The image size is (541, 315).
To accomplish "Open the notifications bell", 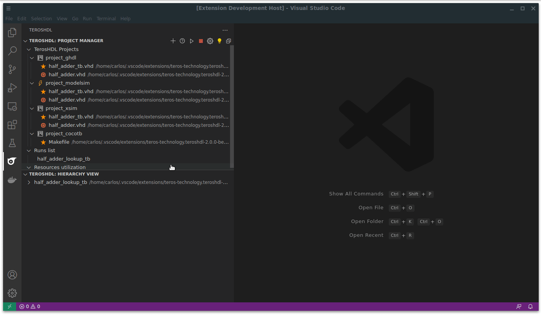I will pos(531,307).
